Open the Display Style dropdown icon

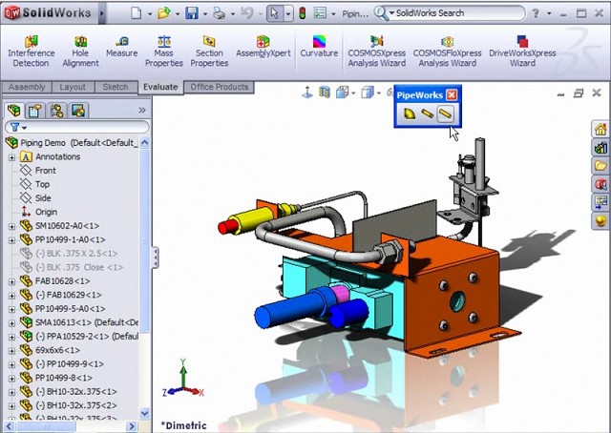click(367, 93)
